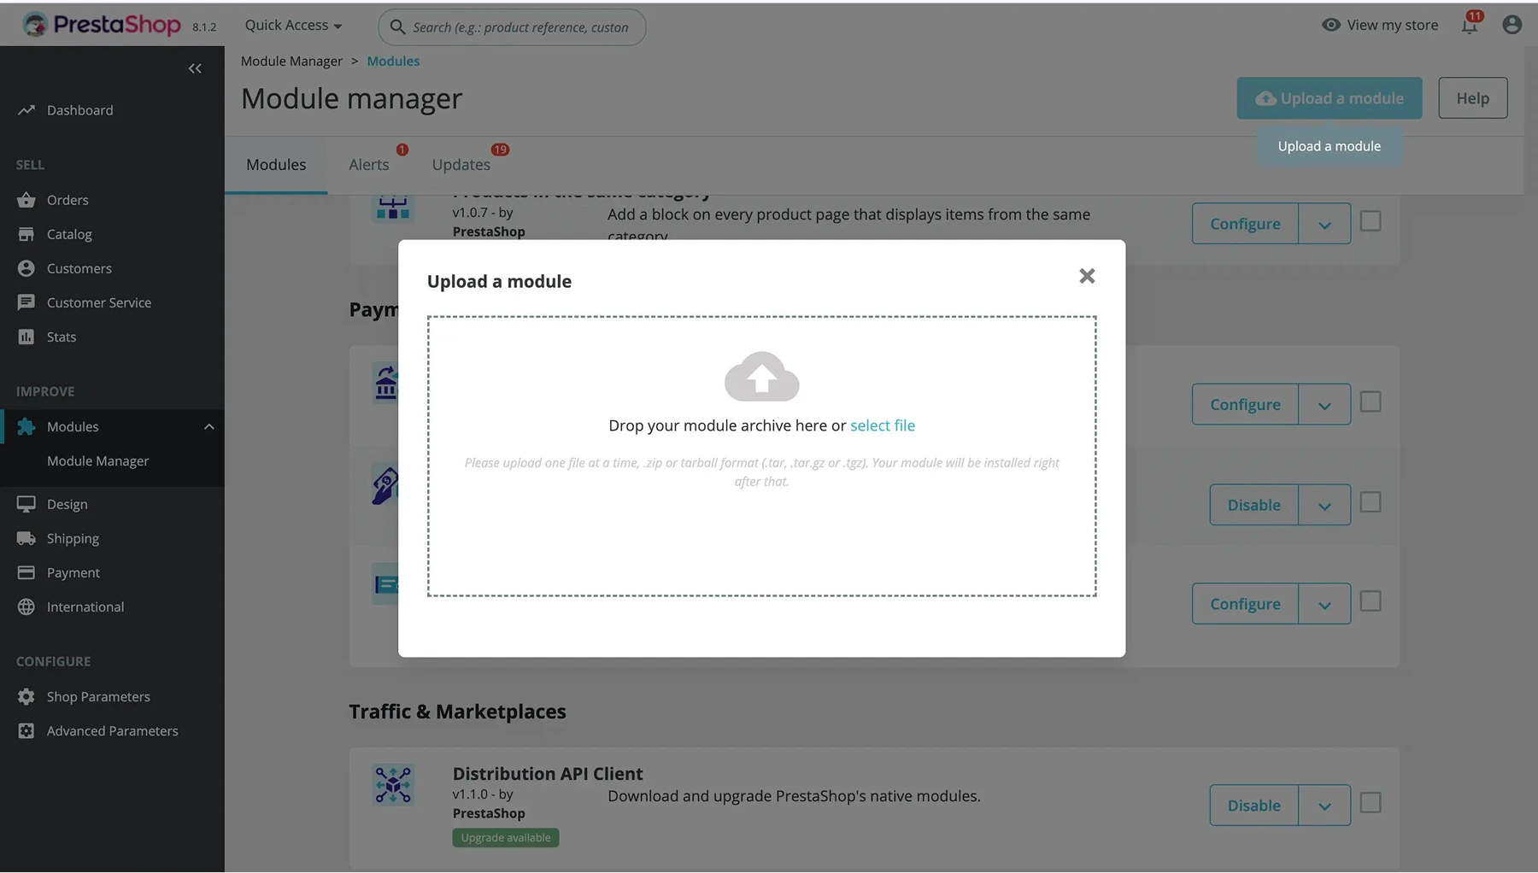Image resolution: width=1538 pixels, height=873 pixels.
Task: Click the Customers person icon
Action: coord(26,268)
